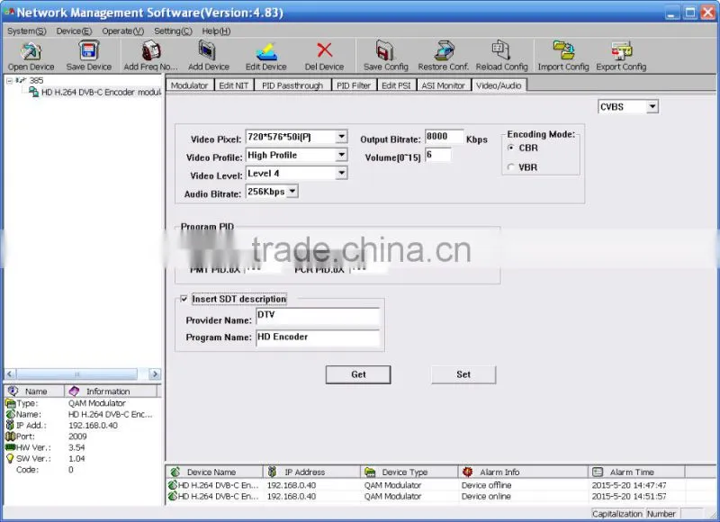Click the Export Config toolbar icon
Viewport: 720px width, 522px height.
621,51
